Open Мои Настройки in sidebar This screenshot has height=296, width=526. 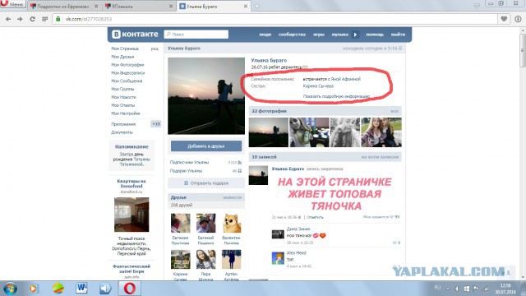point(126,113)
